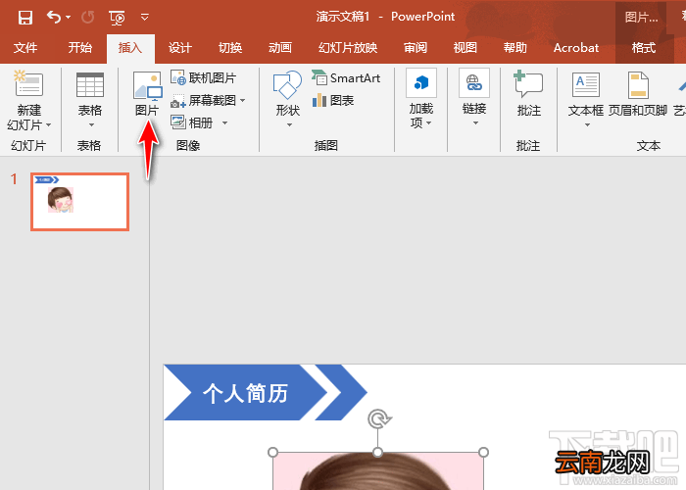The width and height of the screenshot is (686, 490).
Task: Click the second blue chevron shape on slide
Action: [x=341, y=392]
